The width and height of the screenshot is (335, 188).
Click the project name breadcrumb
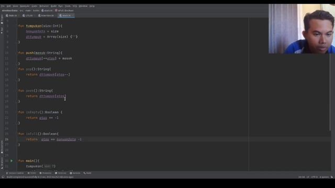pos(10,10)
